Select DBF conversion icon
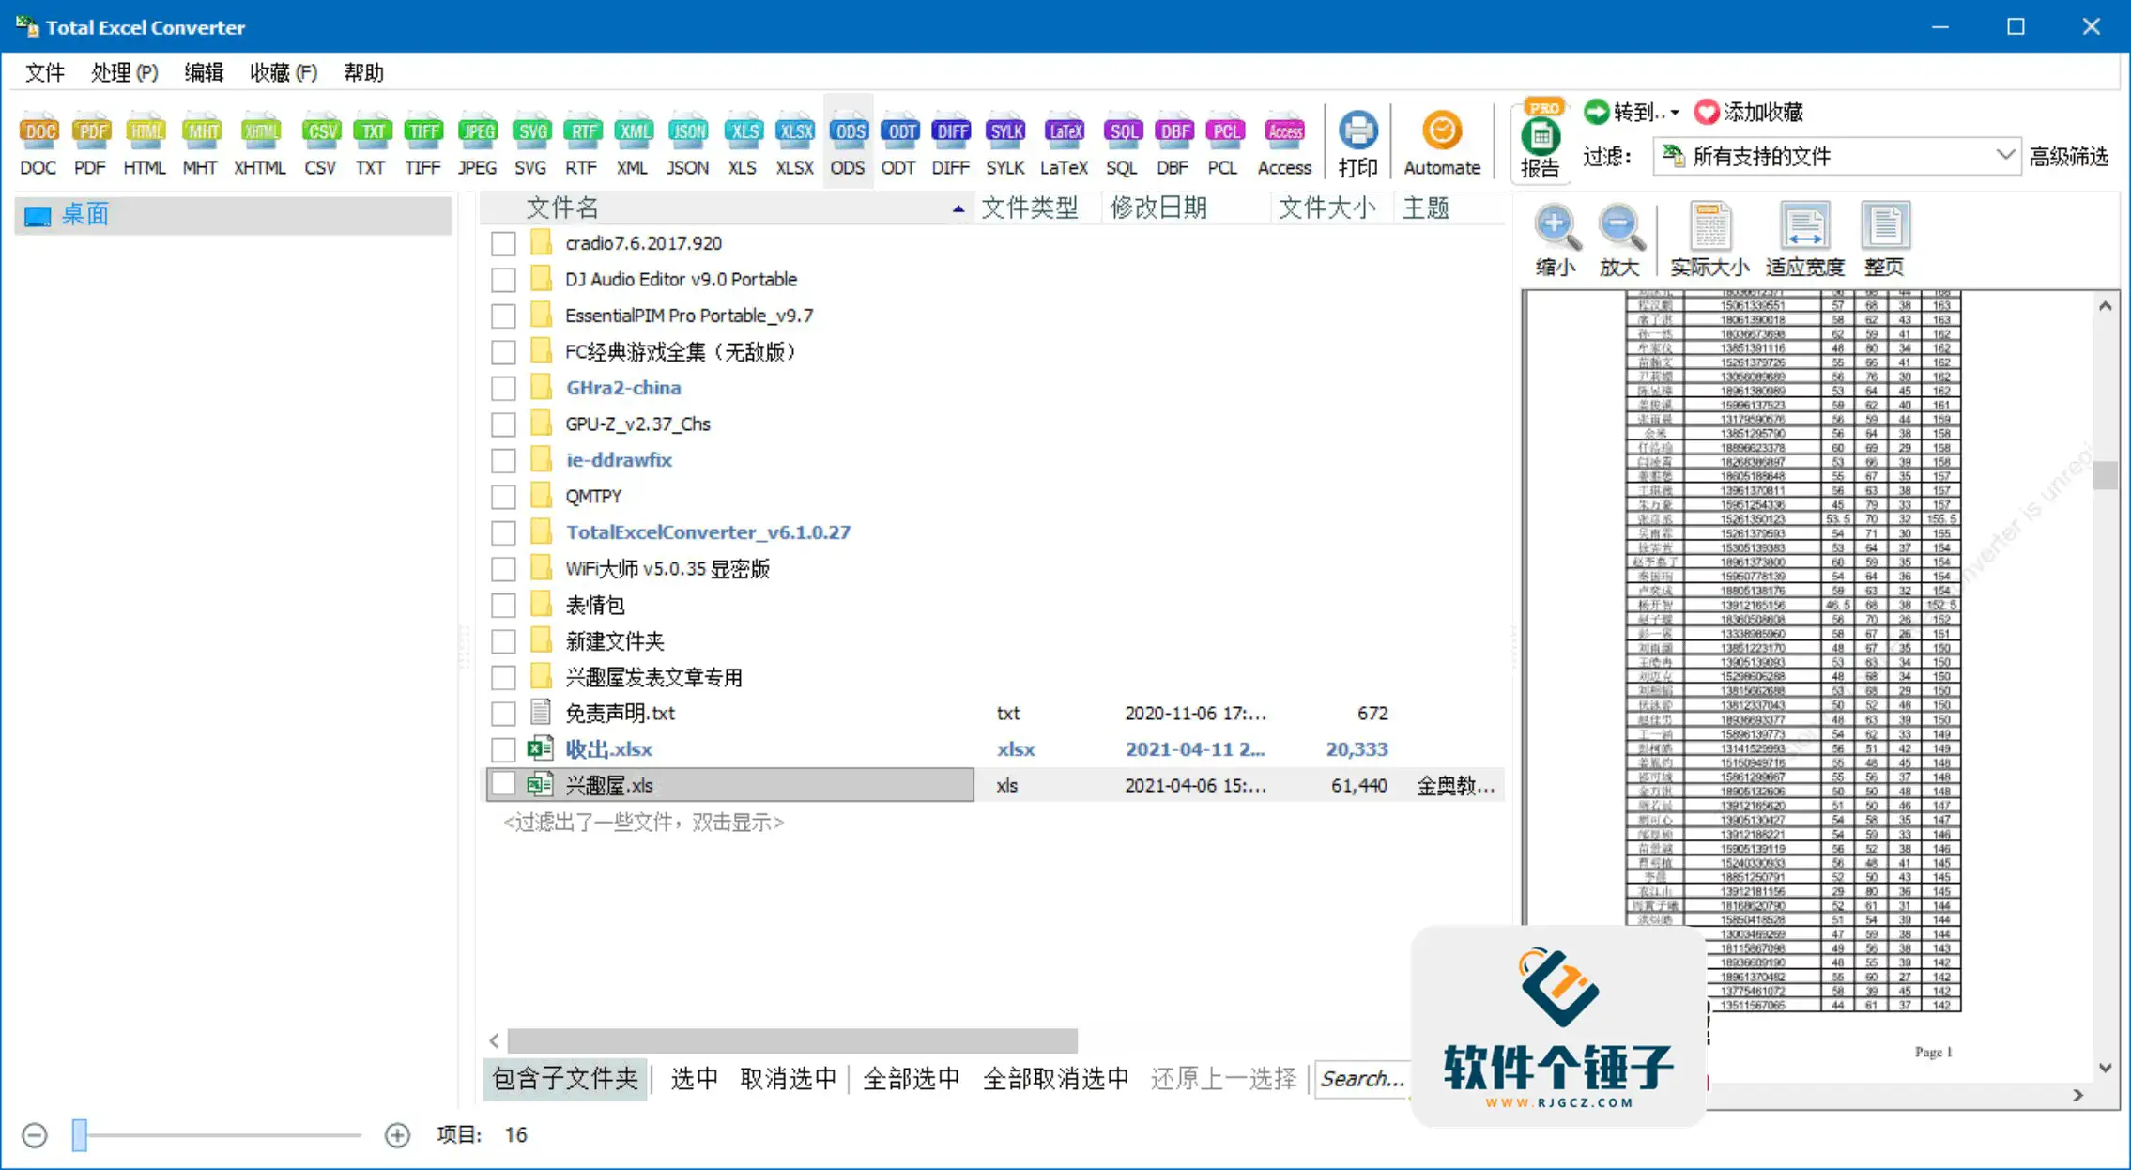 1173,144
